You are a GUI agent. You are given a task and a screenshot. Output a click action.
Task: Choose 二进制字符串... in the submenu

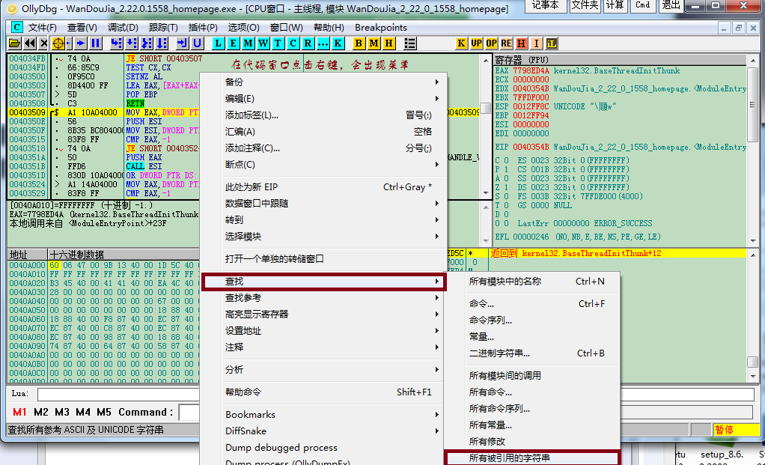pos(532,353)
